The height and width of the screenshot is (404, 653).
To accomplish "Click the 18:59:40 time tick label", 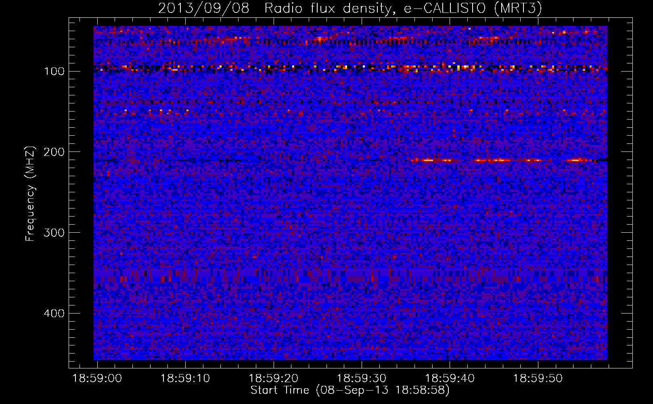I will (x=450, y=379).
